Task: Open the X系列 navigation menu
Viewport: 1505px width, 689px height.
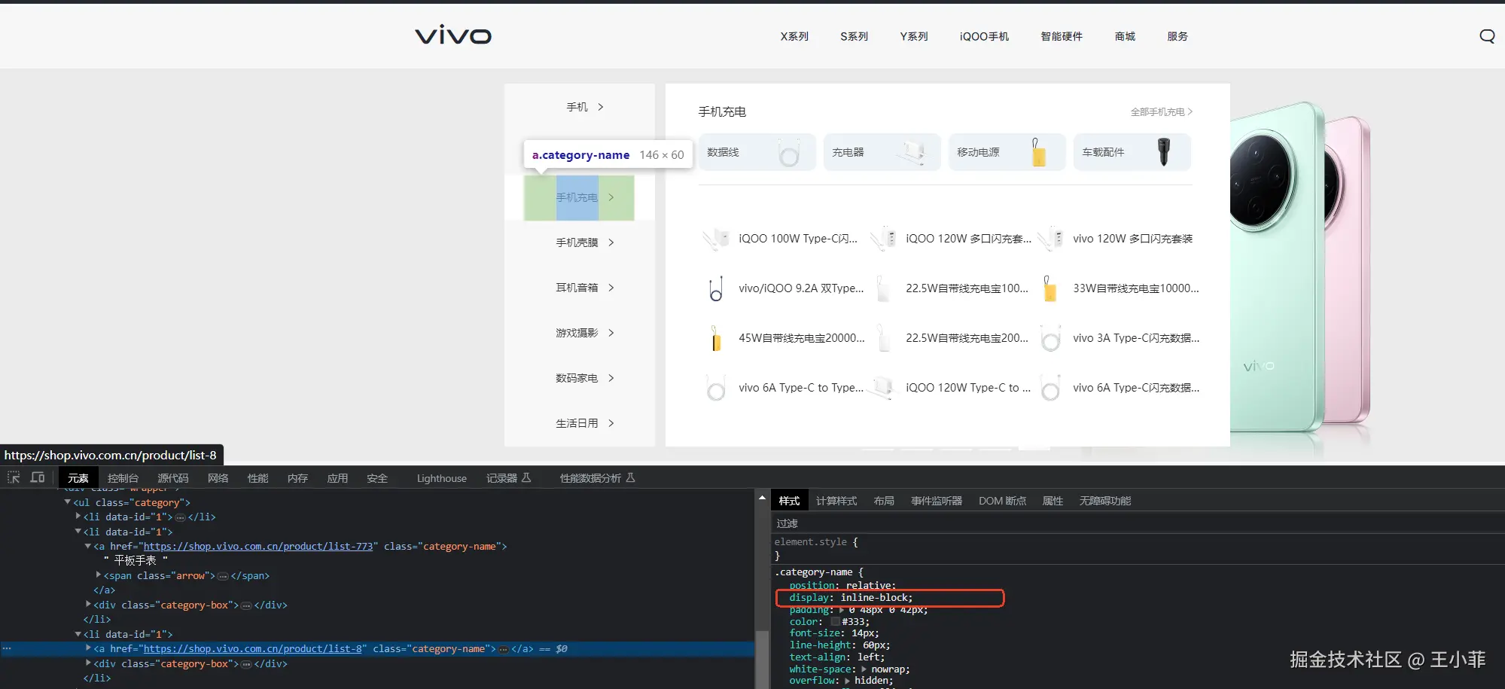Action: (794, 36)
